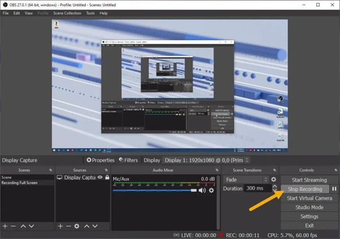Enable Studio Mode
The width and height of the screenshot is (340, 239).
pos(309,207)
